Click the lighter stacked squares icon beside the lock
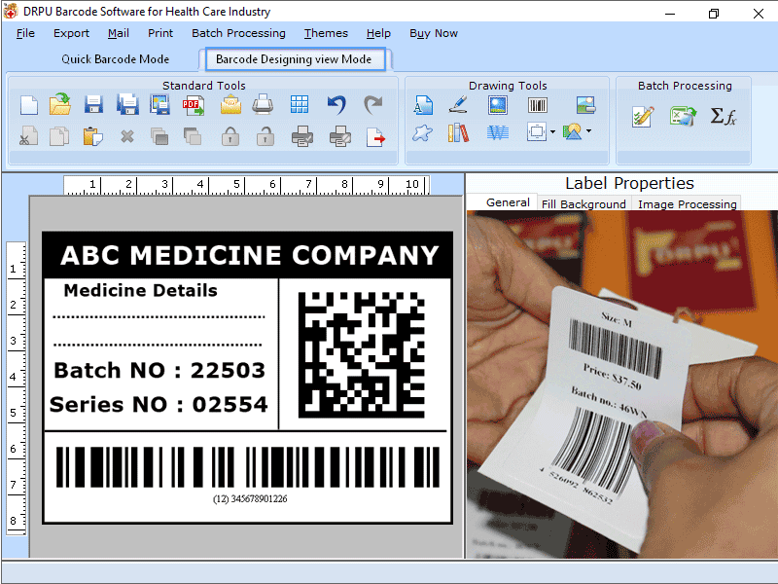Screen dimensions: 778x584 (x=192, y=136)
